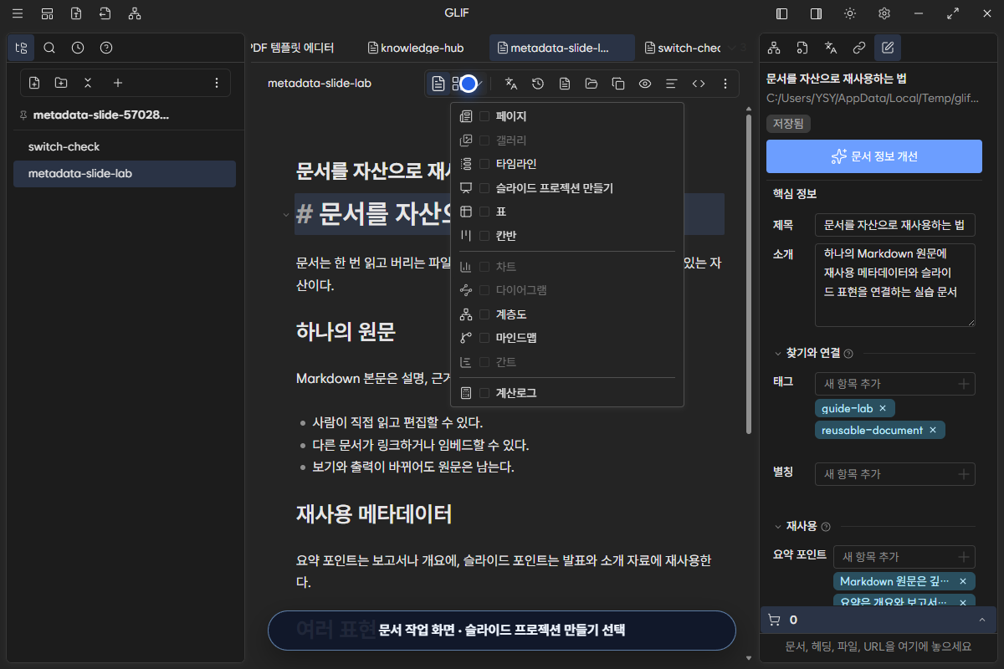Toggle the preview eye icon
This screenshot has height=669, width=1004.
(x=645, y=84)
